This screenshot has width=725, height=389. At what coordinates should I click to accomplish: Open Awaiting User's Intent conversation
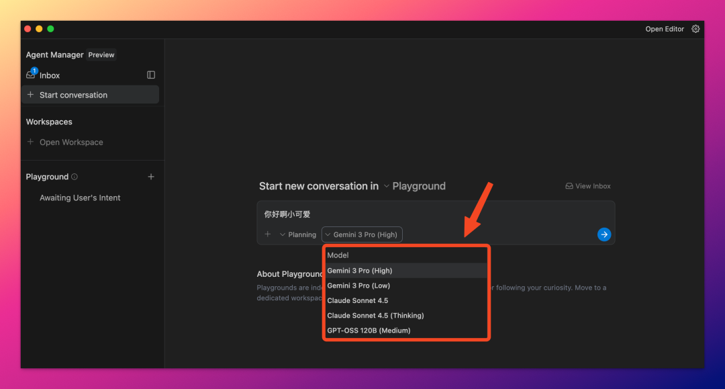click(80, 198)
